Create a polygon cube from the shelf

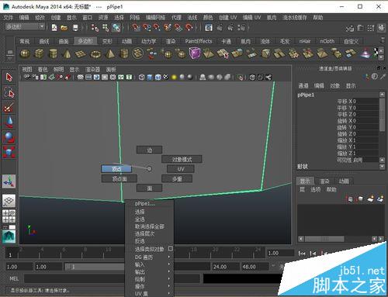[x=39, y=54]
